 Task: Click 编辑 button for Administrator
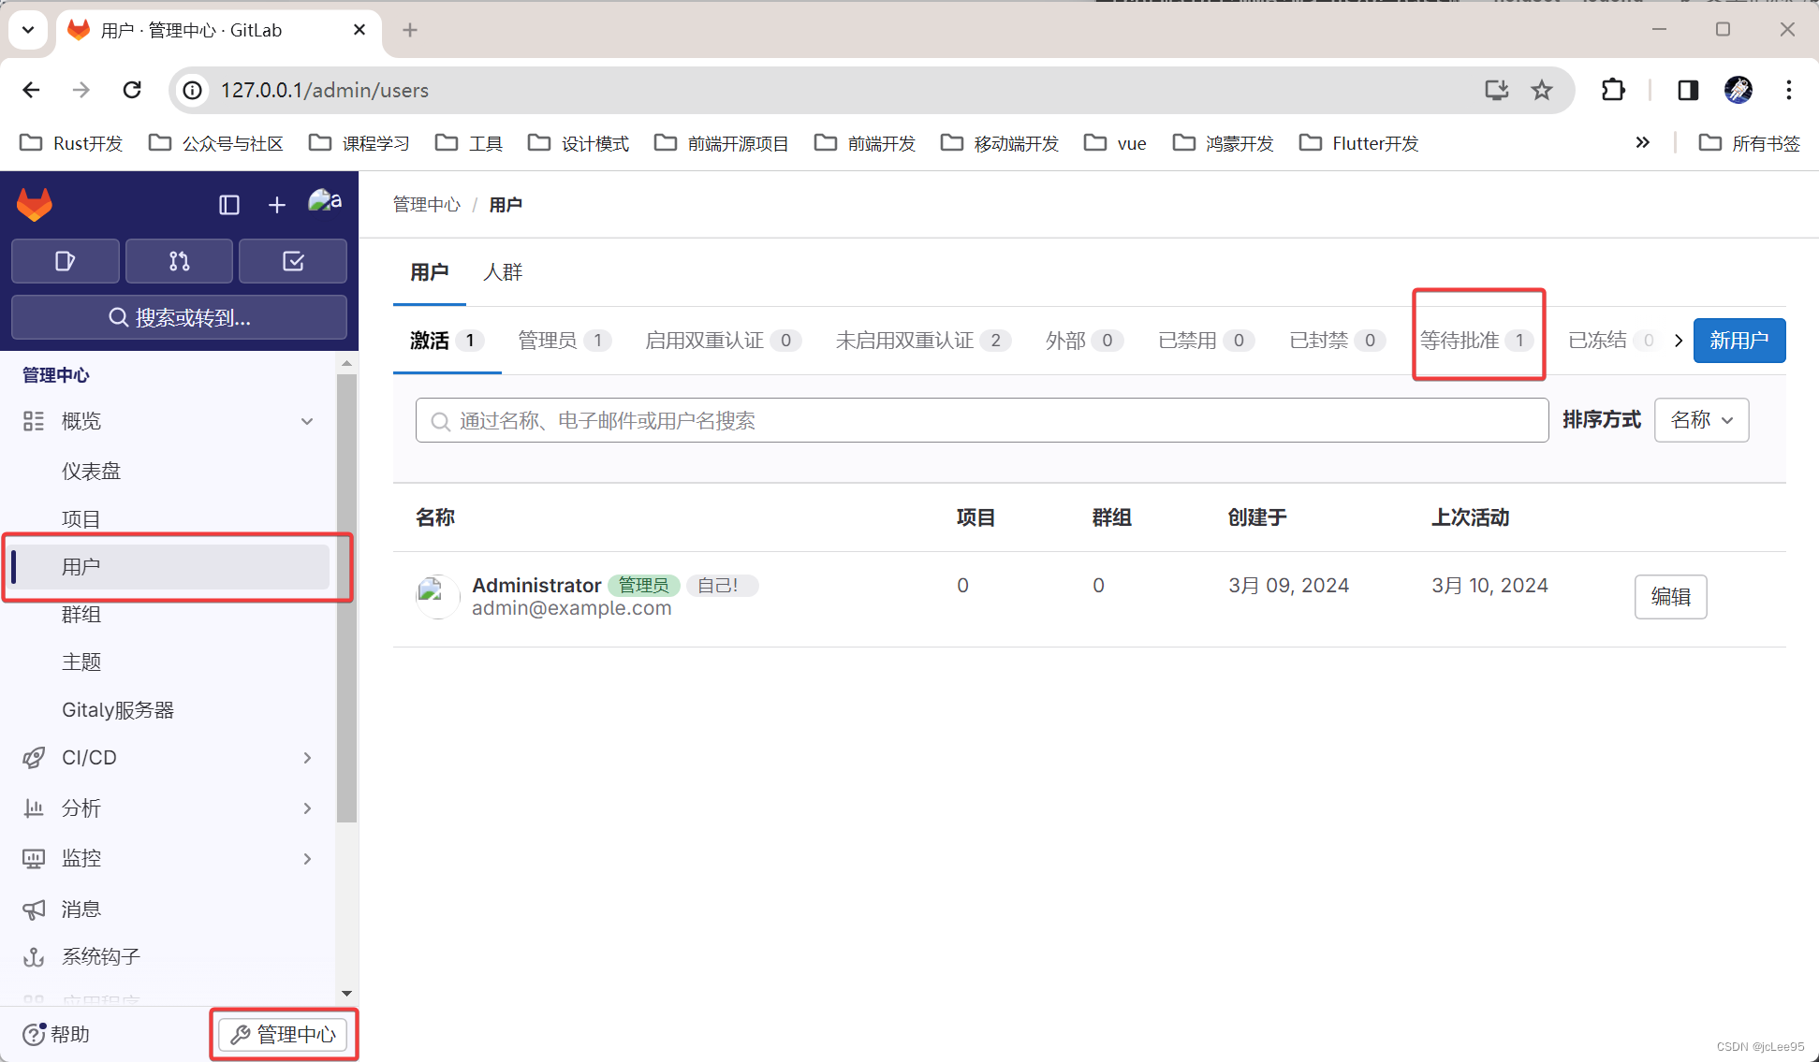click(1670, 597)
